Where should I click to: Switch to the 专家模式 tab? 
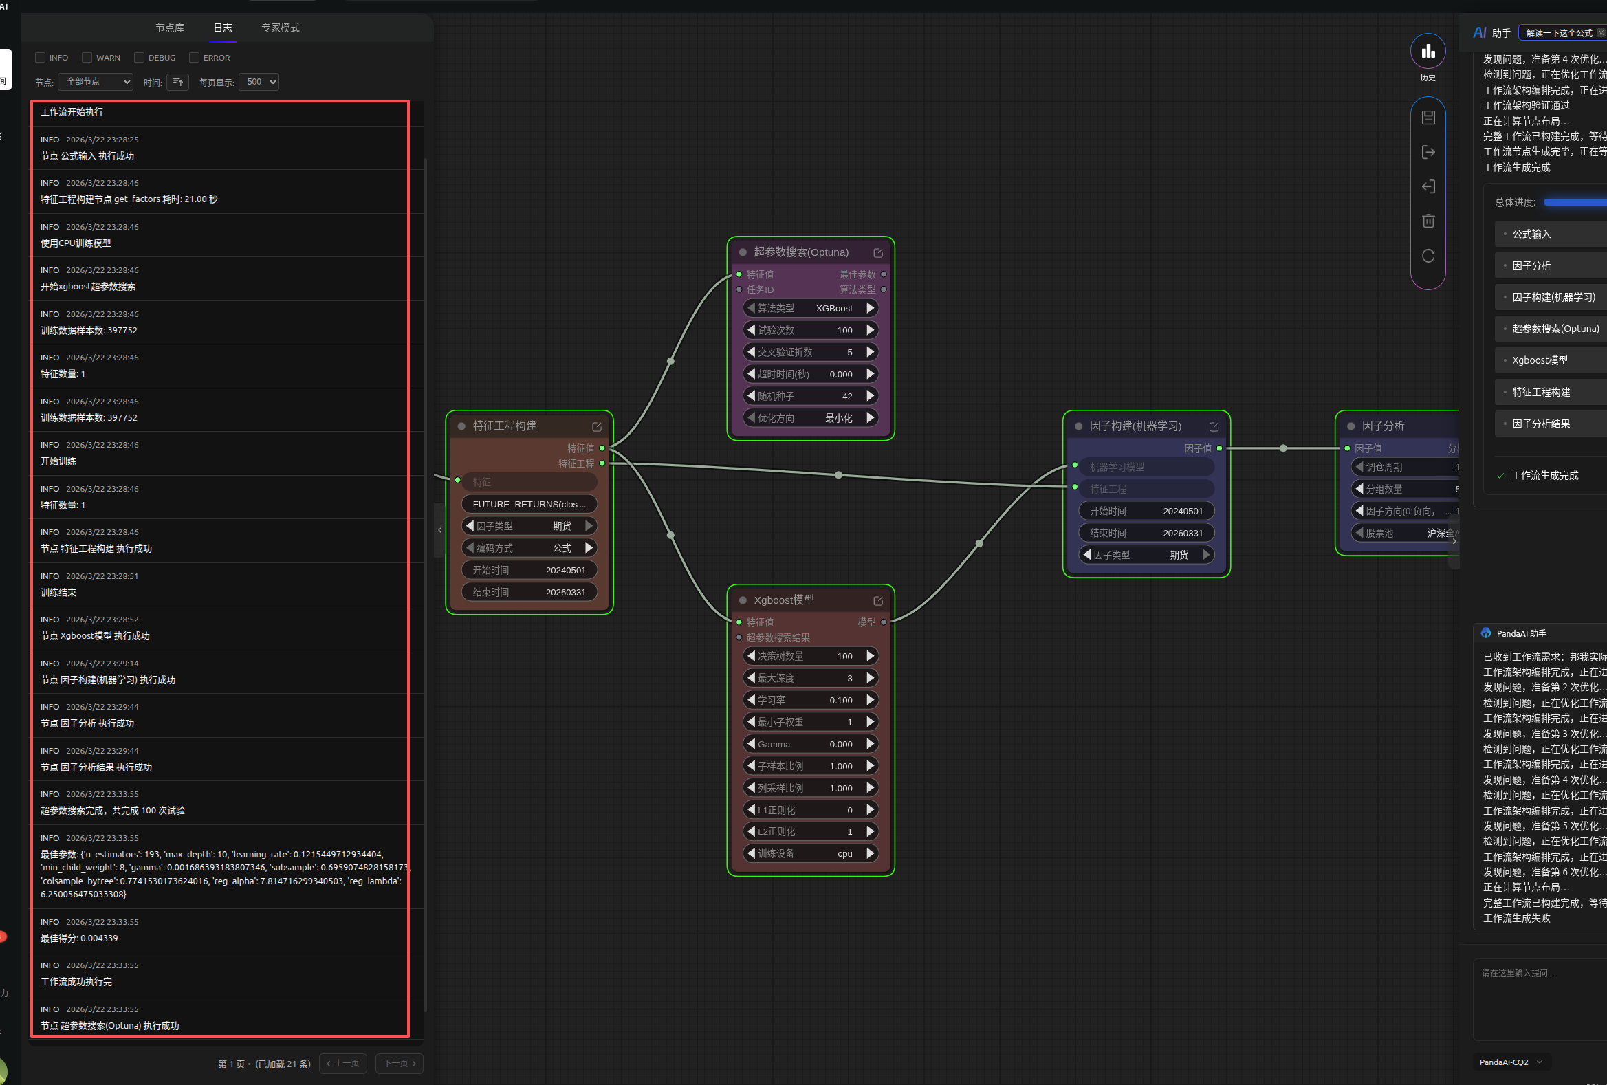click(280, 28)
